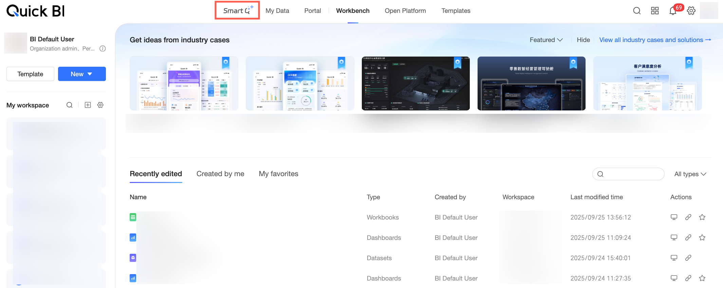Click dashboard icon of 11:27:35 row
The width and height of the screenshot is (723, 288).
(133, 278)
